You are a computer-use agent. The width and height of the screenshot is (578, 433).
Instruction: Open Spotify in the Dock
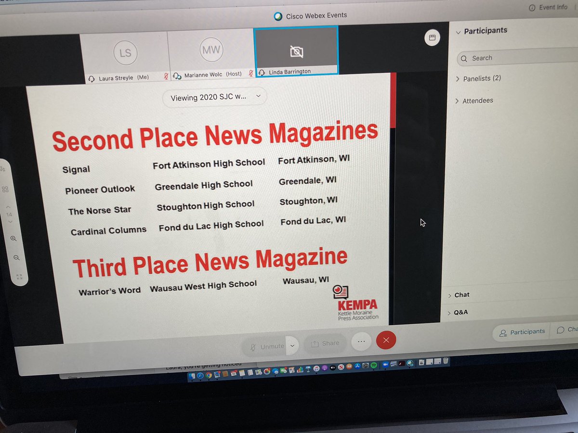[x=374, y=365]
